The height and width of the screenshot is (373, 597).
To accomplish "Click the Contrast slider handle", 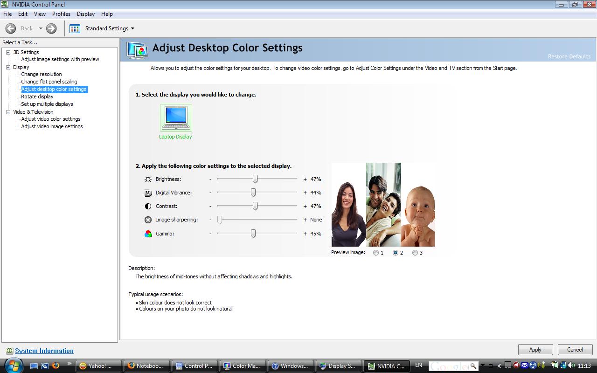I will pyautogui.click(x=255, y=206).
